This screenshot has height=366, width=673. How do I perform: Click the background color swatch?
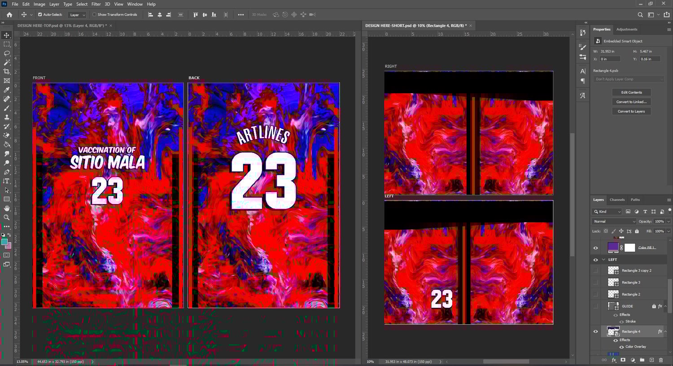[8, 246]
